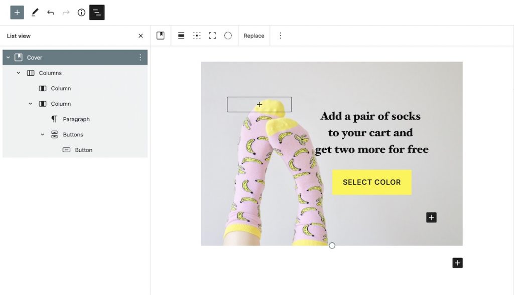Click the Cover block icon in list
Image resolution: width=514 pixels, height=295 pixels.
click(19, 58)
